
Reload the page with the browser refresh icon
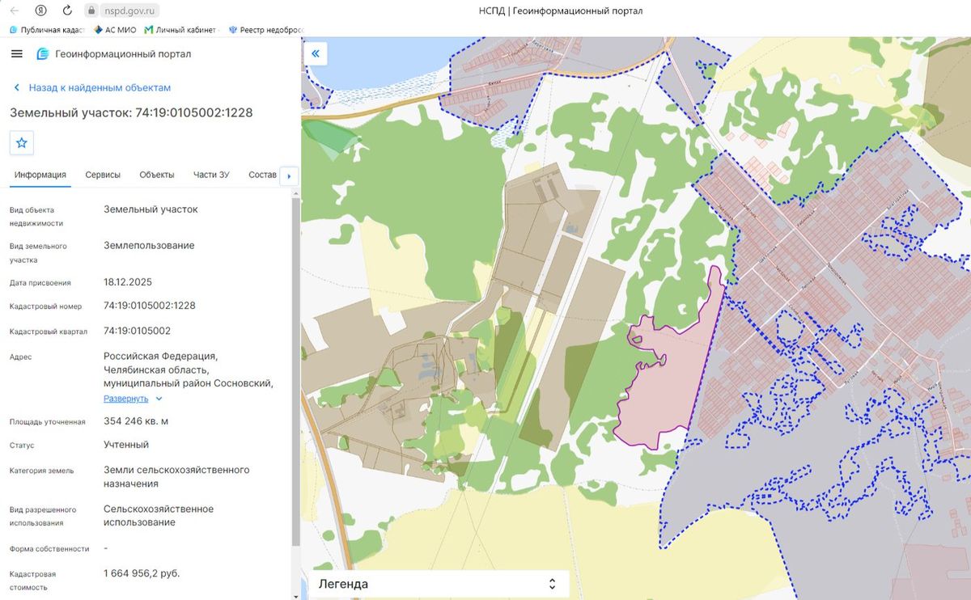[67, 11]
